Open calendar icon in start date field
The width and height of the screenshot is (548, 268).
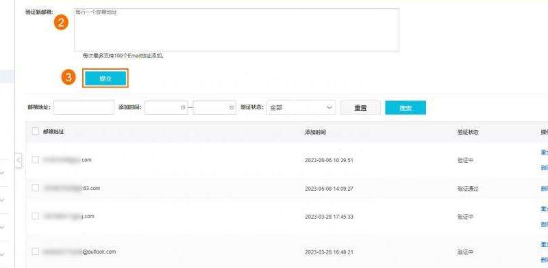183,108
